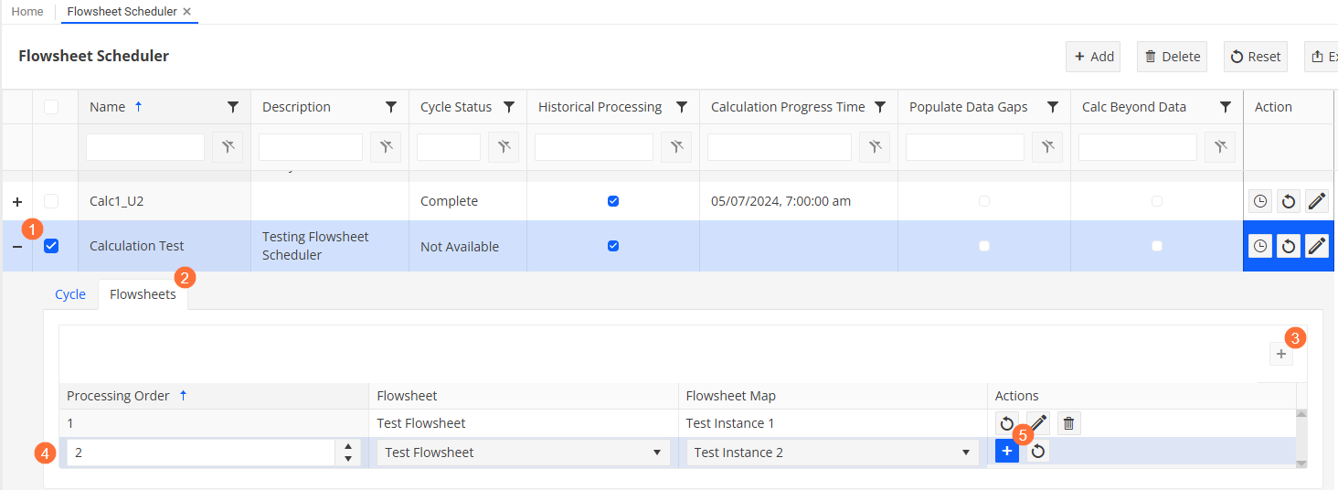
Task: Select the Flowsheet Scheduler tab
Action: (122, 12)
